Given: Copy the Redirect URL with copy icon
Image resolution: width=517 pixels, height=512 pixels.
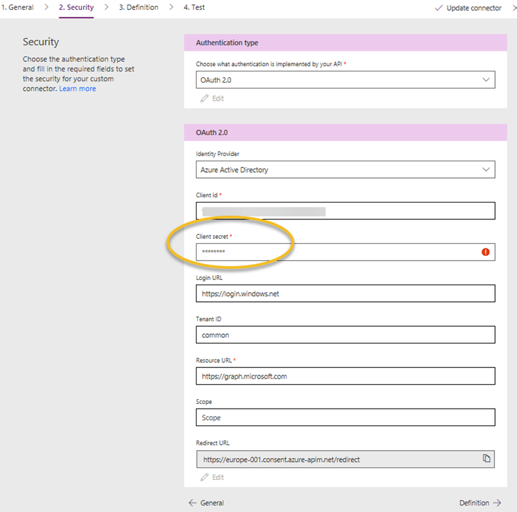Looking at the screenshot, I should [x=486, y=458].
